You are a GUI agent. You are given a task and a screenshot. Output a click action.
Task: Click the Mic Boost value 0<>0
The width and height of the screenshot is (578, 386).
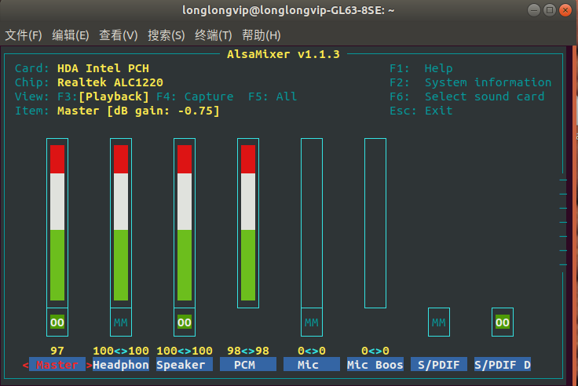(375, 351)
